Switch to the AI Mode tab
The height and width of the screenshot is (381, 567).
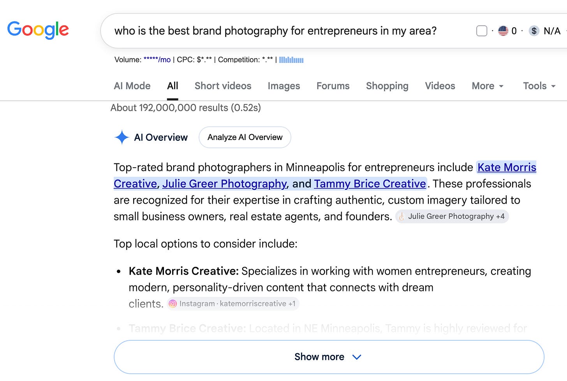(x=132, y=86)
